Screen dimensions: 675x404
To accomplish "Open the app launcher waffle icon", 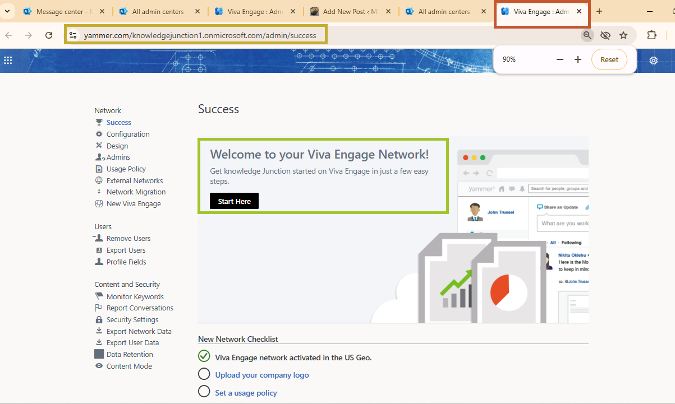I will click(x=8, y=61).
